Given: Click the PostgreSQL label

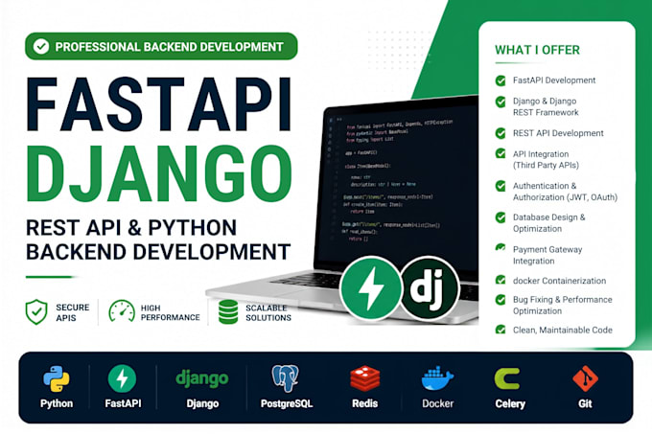Looking at the screenshot, I should point(287,403).
